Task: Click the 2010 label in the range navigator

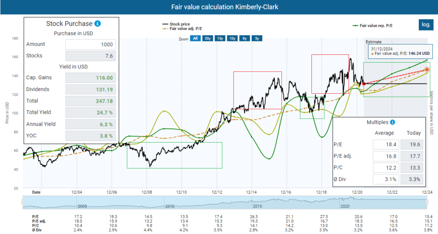Action: click(170, 206)
